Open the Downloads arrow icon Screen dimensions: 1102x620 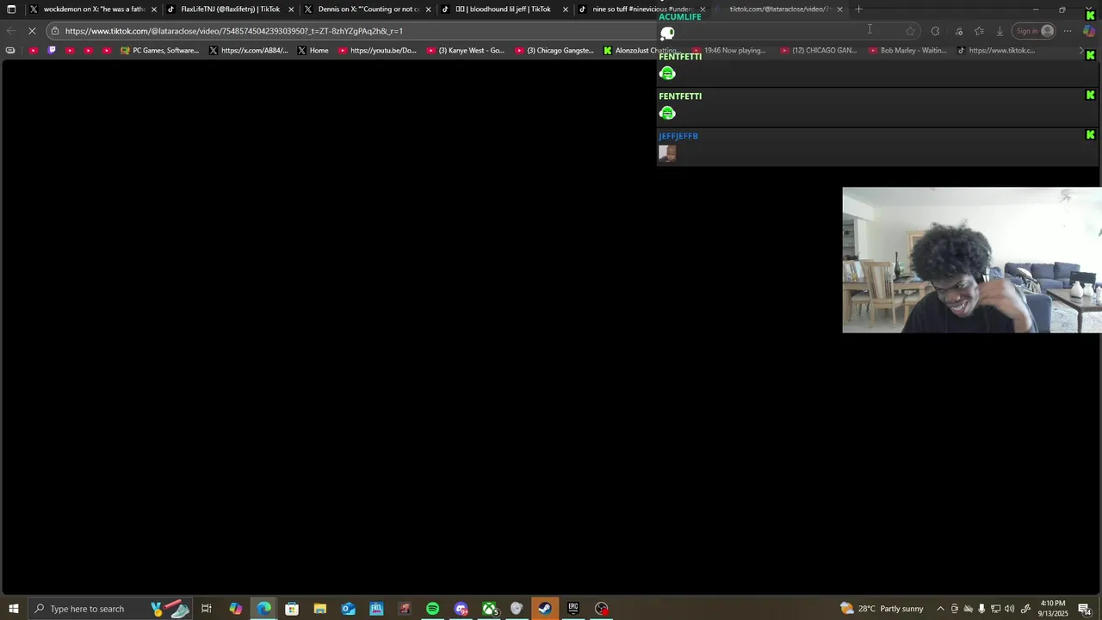1000,31
